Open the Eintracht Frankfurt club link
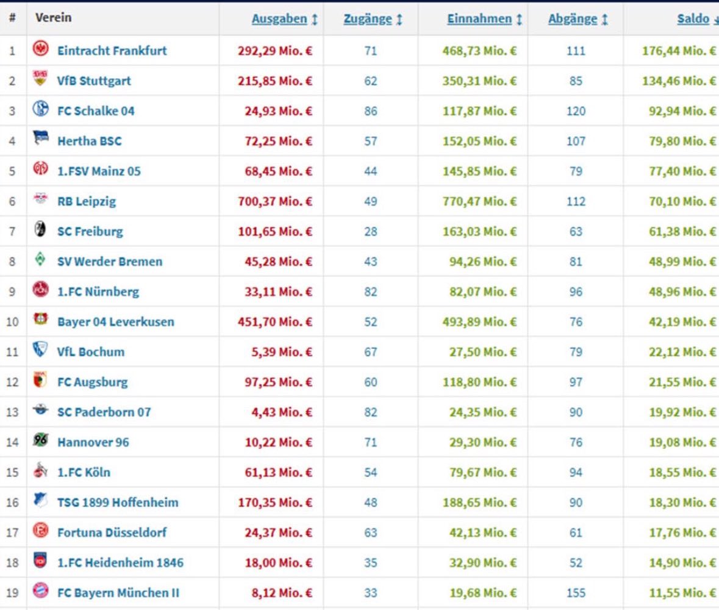The width and height of the screenshot is (719, 610). click(112, 51)
